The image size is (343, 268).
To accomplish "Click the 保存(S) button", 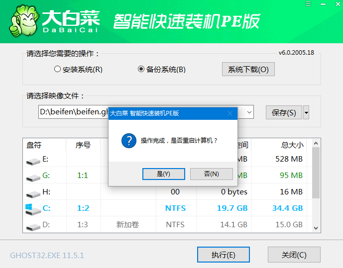I will (x=284, y=112).
